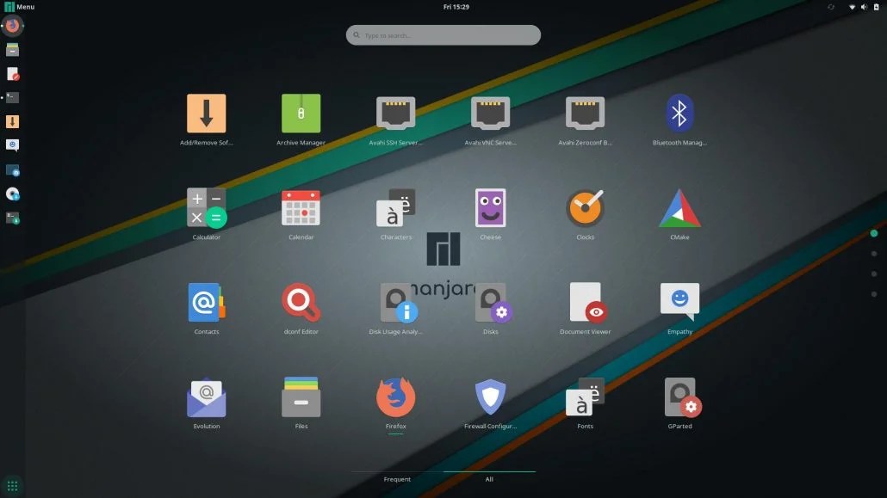Open the Calculator app
887x498 pixels.
[x=207, y=213]
